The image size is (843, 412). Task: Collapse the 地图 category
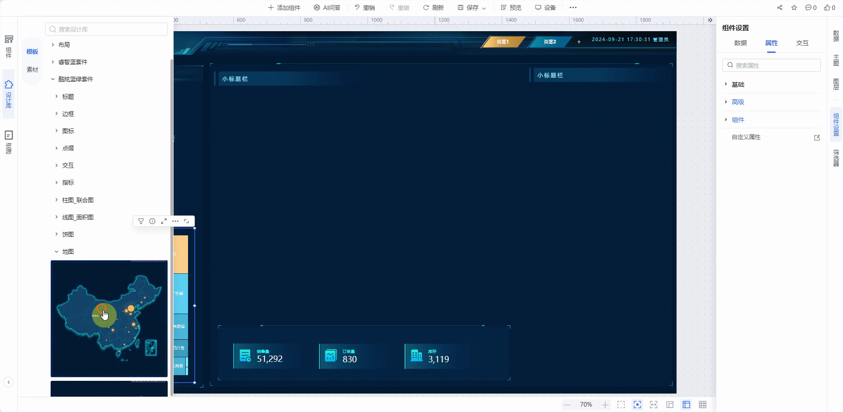57,252
